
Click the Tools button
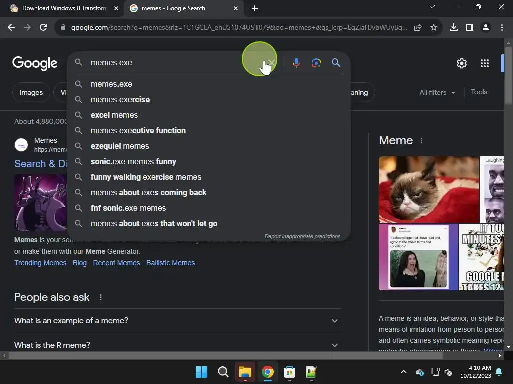point(479,92)
